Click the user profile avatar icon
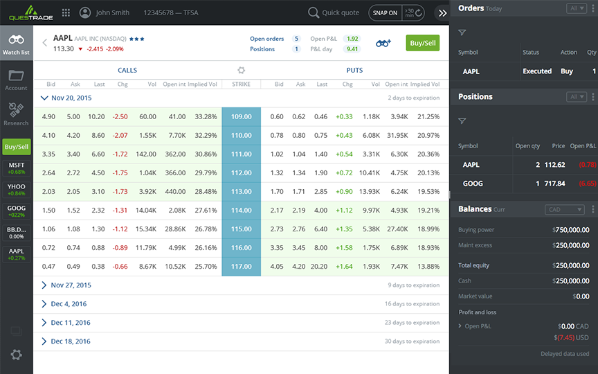The width and height of the screenshot is (598, 374). pyautogui.click(x=85, y=12)
